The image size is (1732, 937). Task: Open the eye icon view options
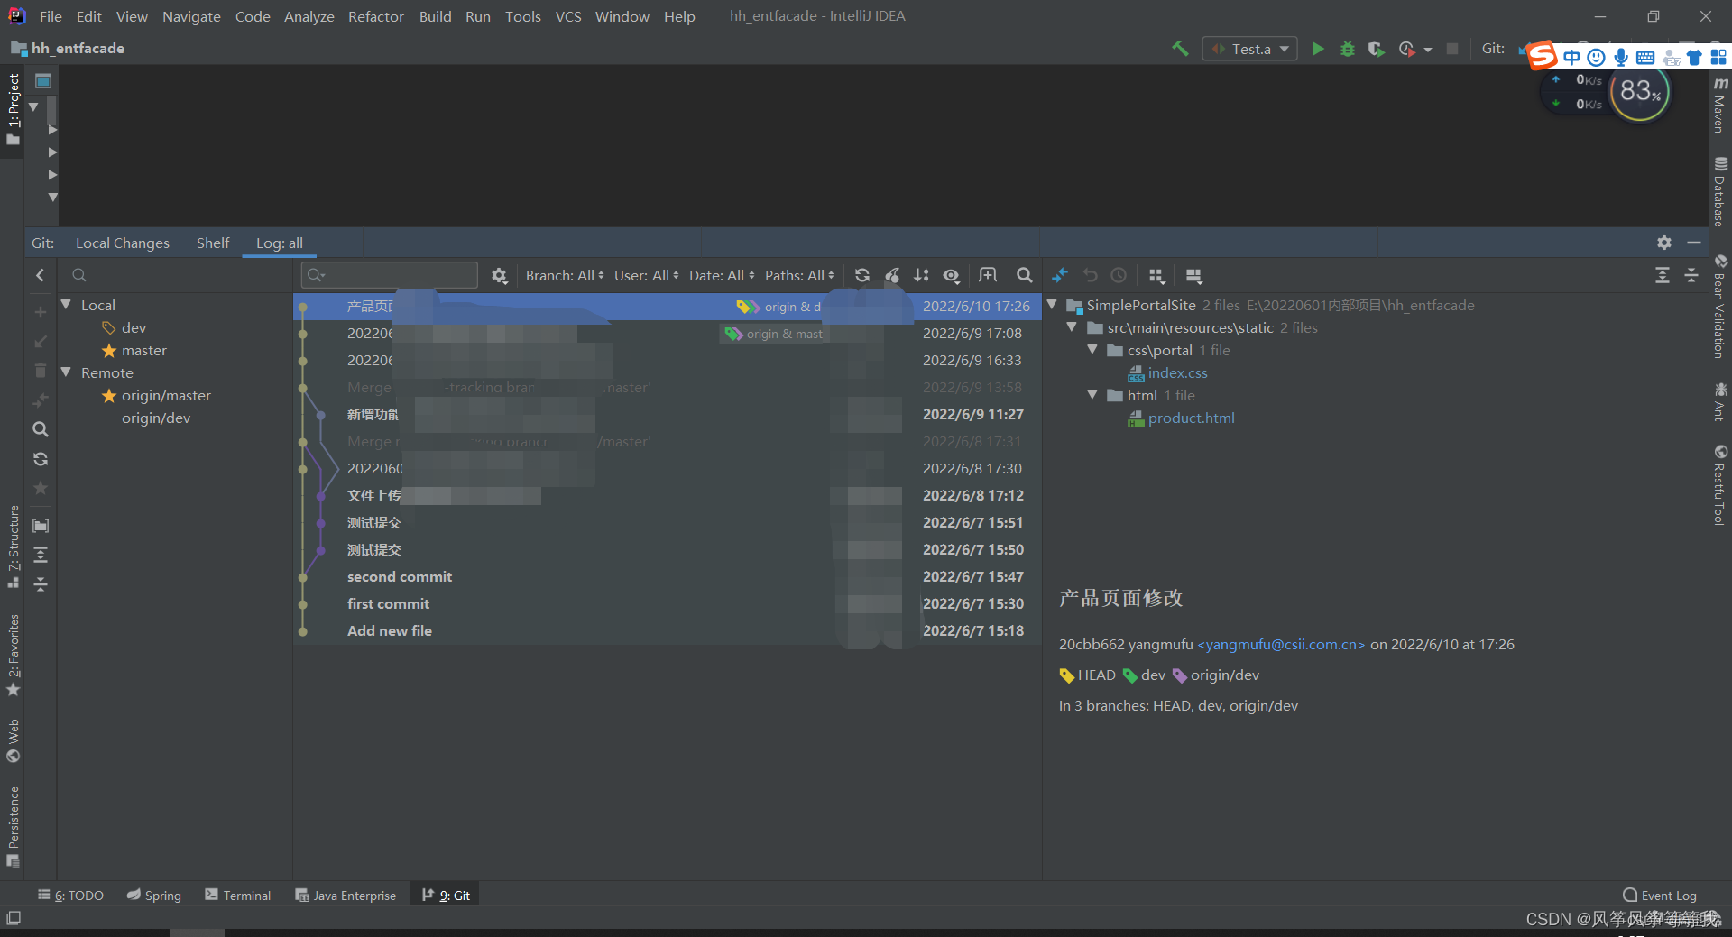952,275
